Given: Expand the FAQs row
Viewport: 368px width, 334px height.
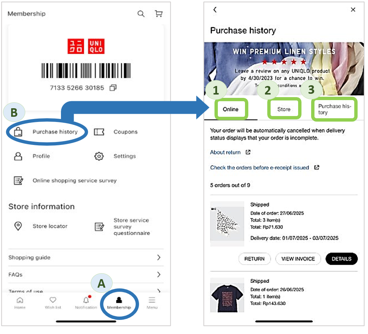Looking at the screenshot, I should pyautogui.click(x=159, y=275).
